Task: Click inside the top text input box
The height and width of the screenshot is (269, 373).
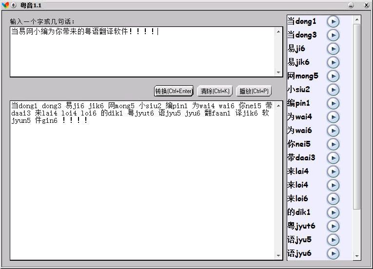Action: 141,54
